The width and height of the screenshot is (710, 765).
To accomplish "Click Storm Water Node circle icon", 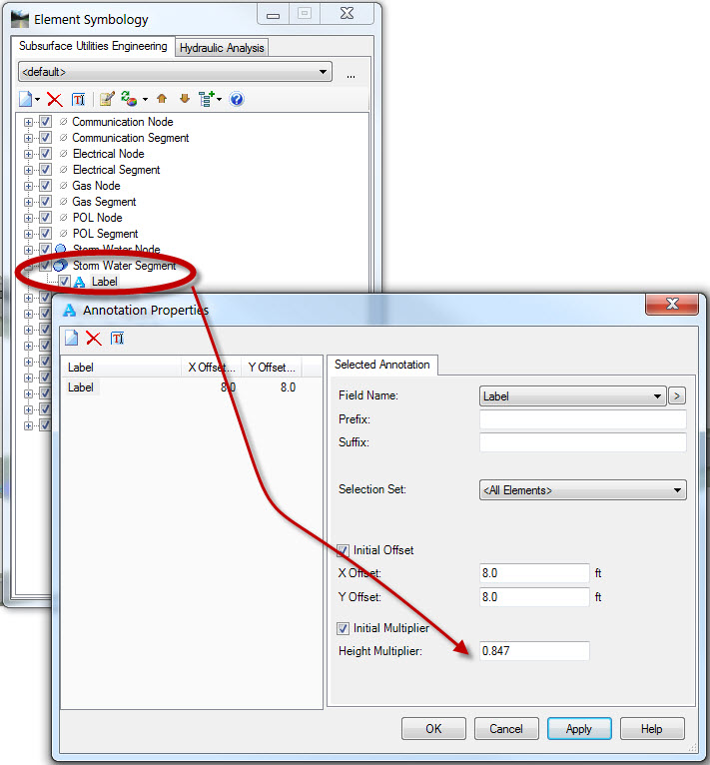I will click(x=61, y=249).
